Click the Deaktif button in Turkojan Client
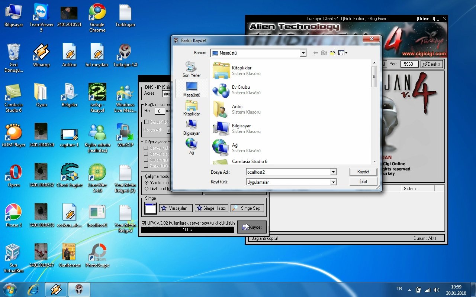The width and height of the screenshot is (476, 297). point(431,64)
